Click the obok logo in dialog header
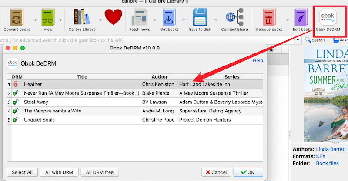The width and height of the screenshot is (348, 181). 13,63
